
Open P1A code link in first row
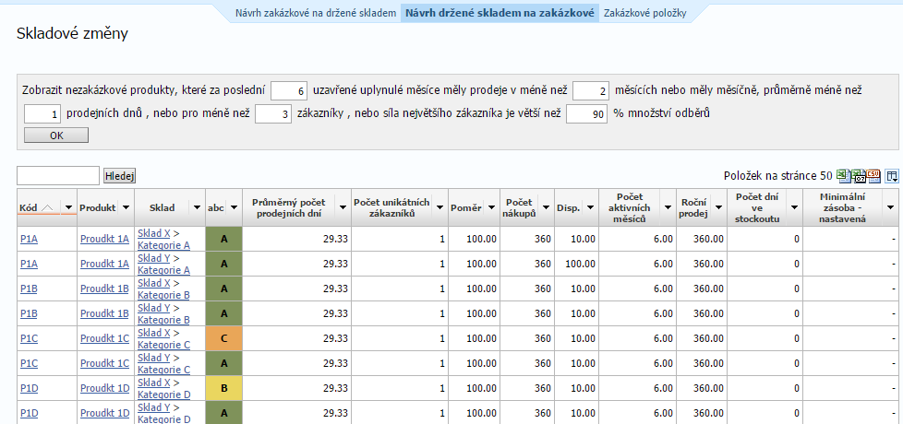coord(29,239)
